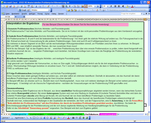Apply the red font color A in the formatting toolbar
151x123 pixels.
(132, 6)
